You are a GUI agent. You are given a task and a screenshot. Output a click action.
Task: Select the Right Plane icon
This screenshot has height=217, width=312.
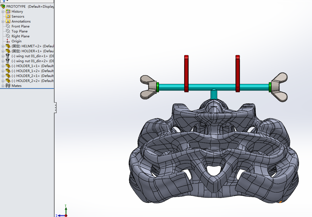[x=8, y=36]
